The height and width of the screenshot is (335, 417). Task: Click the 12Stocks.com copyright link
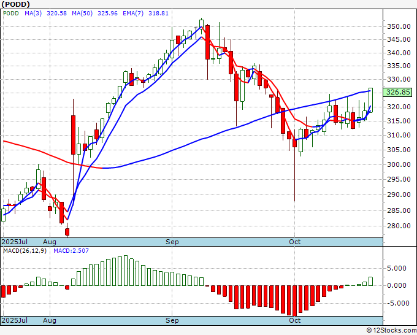tap(391, 331)
